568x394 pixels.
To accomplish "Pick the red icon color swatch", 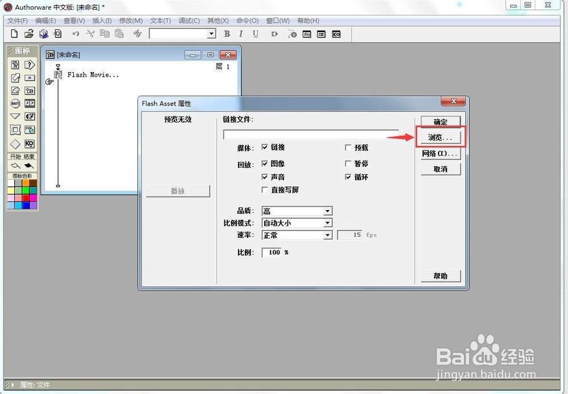I will 26,198.
